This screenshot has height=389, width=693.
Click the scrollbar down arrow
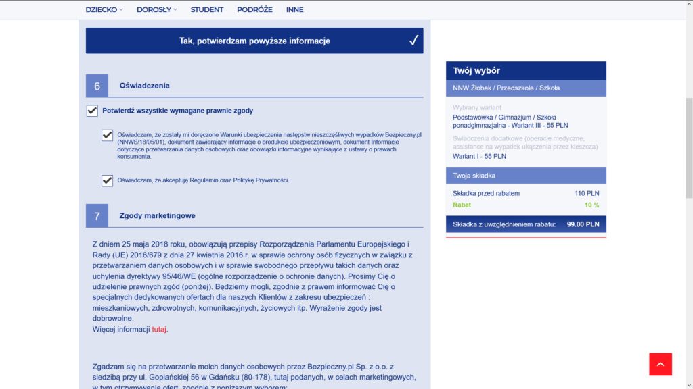pos(689,385)
